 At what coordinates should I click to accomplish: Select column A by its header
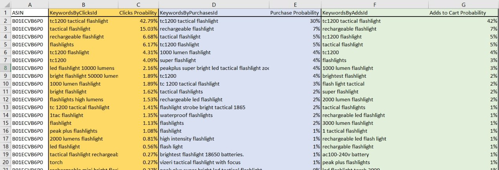click(x=30, y=4)
